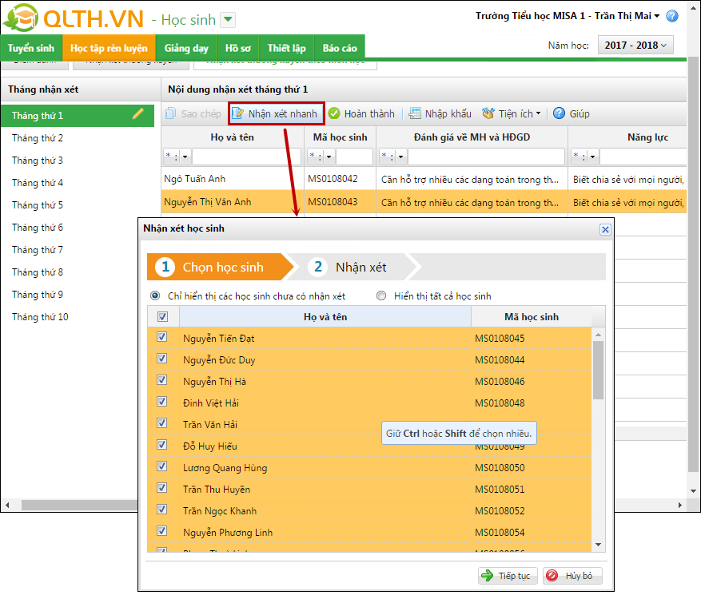Uncheck the Đinh Việt Hải checkbox

click(161, 401)
